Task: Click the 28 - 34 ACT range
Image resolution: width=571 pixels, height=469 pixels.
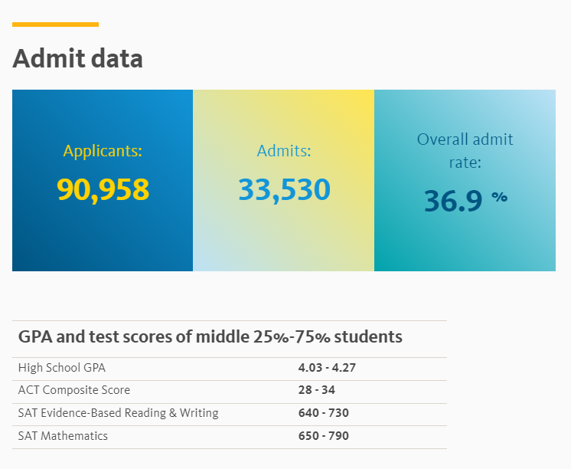Action: [316, 390]
